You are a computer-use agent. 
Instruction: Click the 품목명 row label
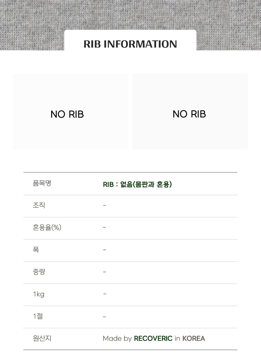coord(42,183)
